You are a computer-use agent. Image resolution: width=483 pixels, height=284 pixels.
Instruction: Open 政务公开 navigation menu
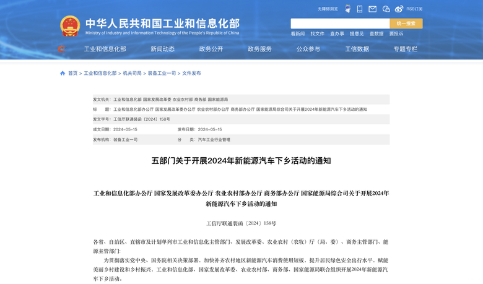211,49
